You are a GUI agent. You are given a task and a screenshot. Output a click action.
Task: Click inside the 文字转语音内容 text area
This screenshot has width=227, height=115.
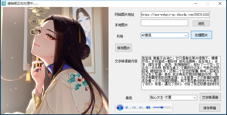[x=180, y=73]
